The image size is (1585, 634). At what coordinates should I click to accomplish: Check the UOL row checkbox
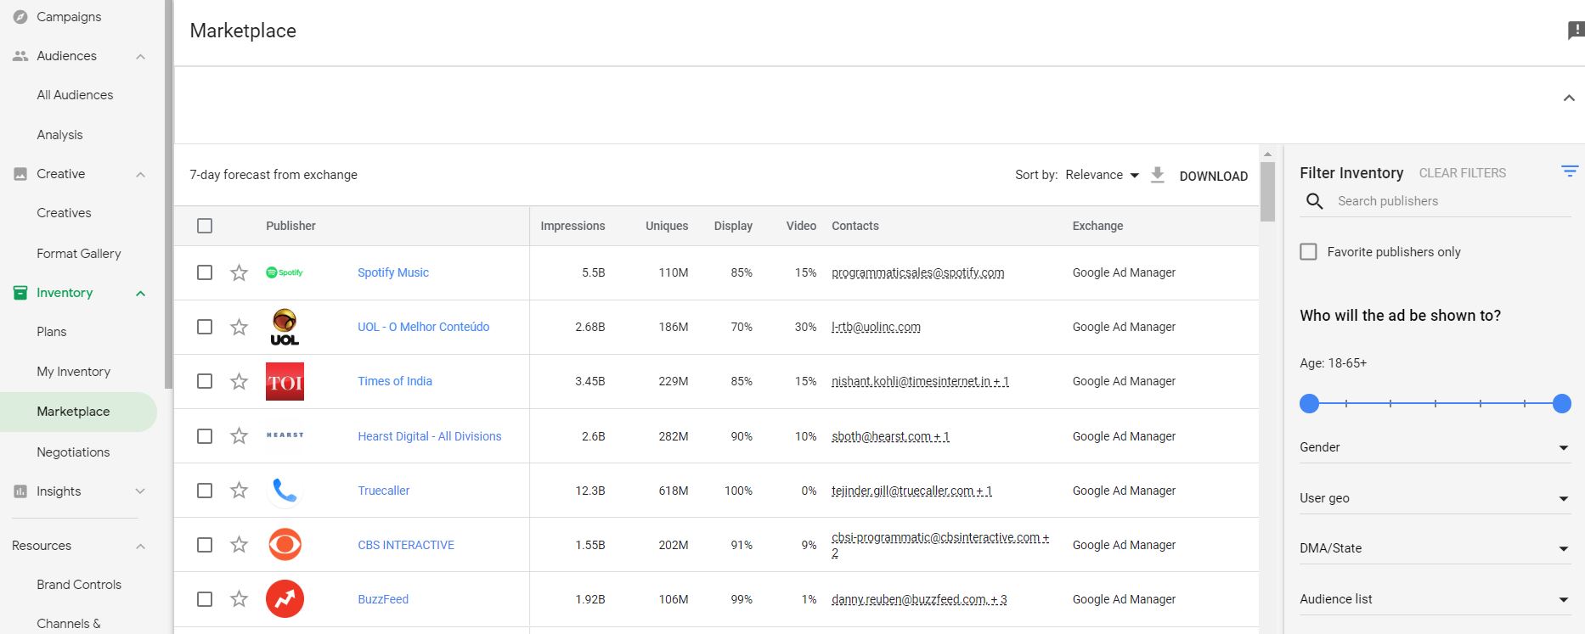click(x=205, y=327)
